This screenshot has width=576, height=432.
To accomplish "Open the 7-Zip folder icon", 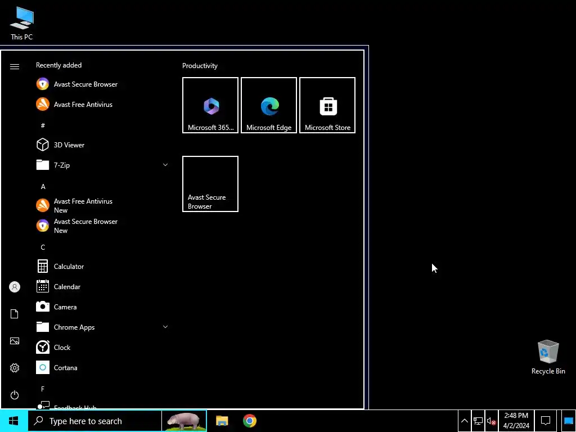I will click(43, 165).
